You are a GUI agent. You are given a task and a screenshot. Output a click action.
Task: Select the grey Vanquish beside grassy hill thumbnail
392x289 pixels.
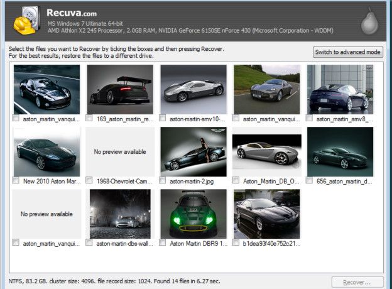(x=267, y=89)
